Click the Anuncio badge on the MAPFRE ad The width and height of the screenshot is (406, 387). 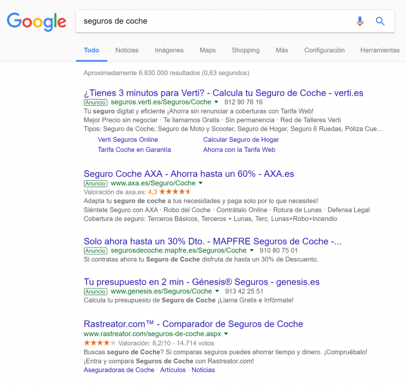click(96, 251)
